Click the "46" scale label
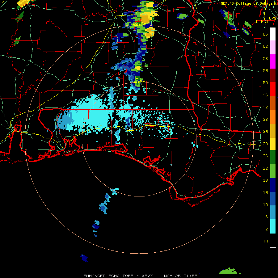The image size is (278, 278). (265, 95)
